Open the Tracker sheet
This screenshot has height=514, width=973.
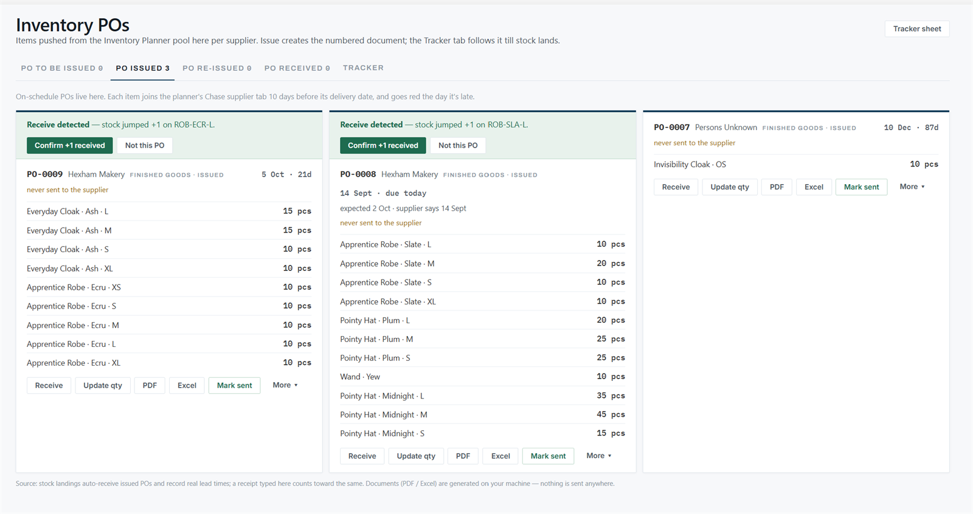917,29
